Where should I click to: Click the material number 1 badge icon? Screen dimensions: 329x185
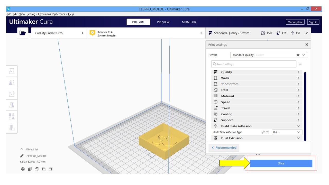coord(92,33)
